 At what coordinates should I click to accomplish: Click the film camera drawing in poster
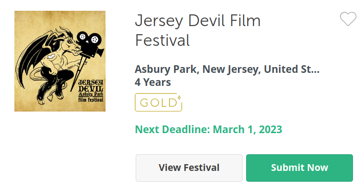[x=91, y=45]
